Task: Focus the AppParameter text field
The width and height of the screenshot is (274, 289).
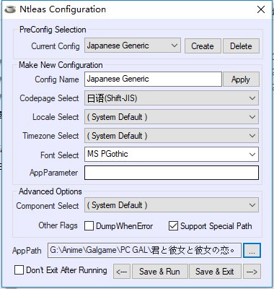Action: point(172,173)
